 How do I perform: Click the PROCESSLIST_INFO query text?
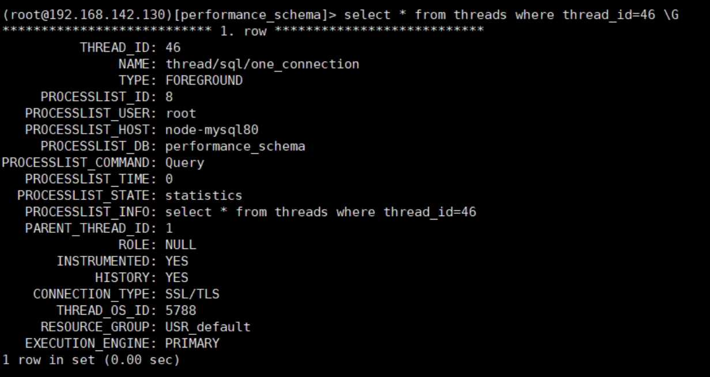point(320,212)
